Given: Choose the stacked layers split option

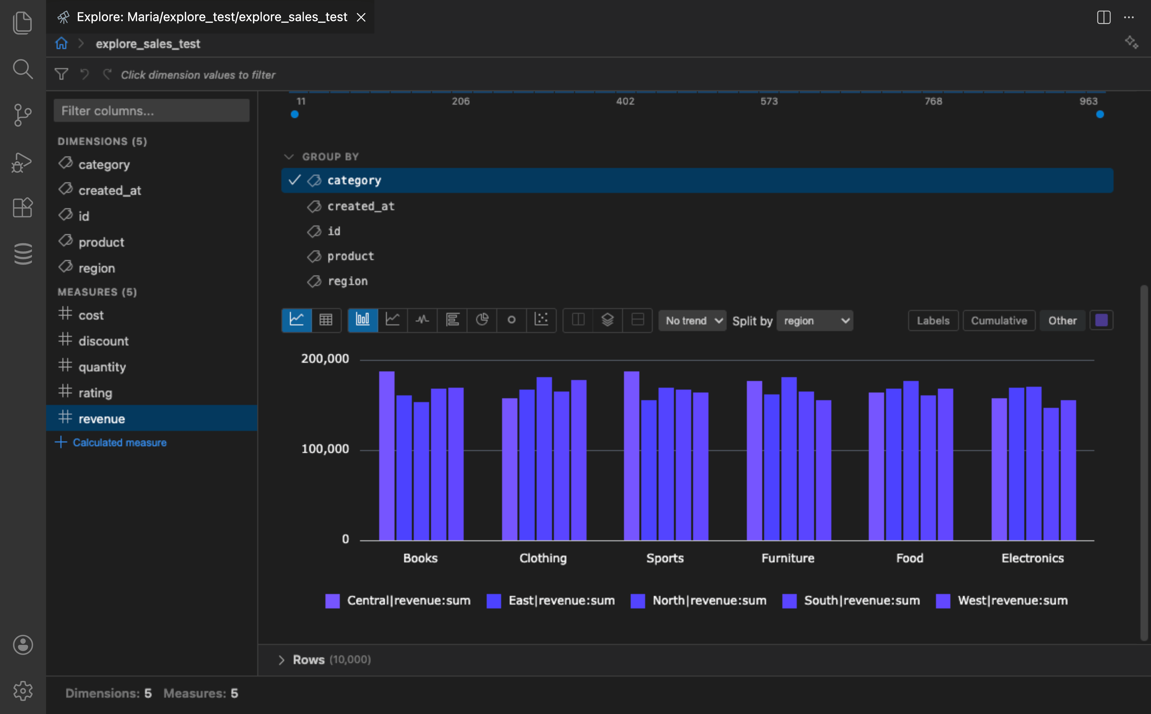Looking at the screenshot, I should (x=607, y=320).
